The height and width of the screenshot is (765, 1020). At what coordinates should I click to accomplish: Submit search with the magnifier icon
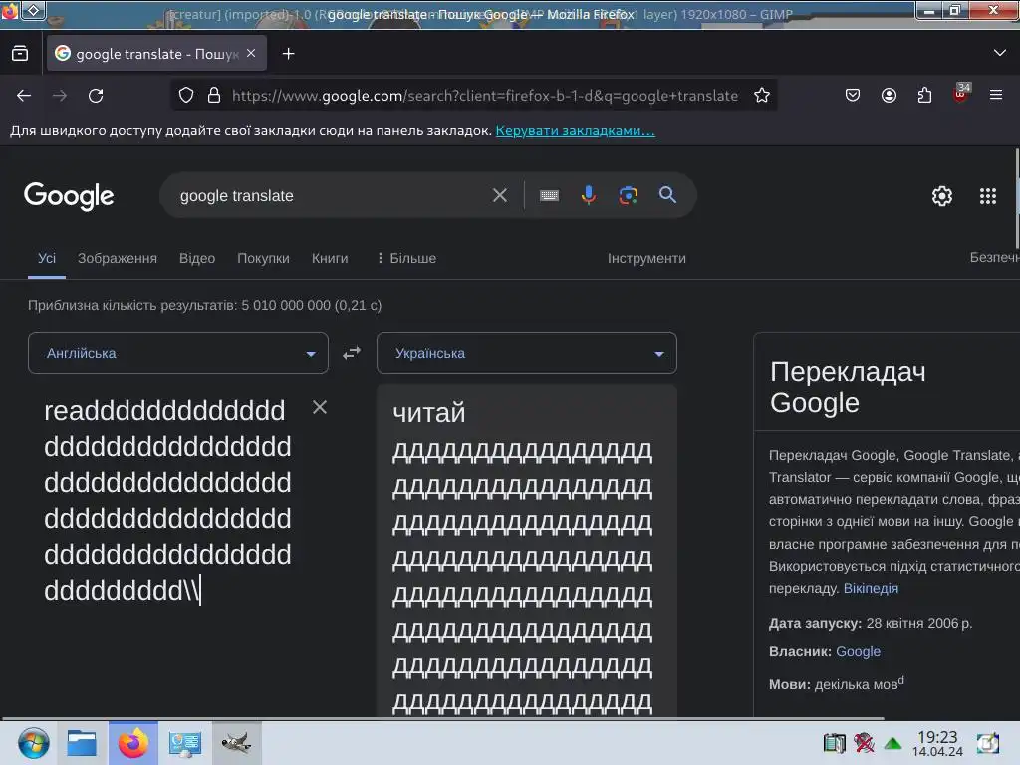tap(667, 194)
